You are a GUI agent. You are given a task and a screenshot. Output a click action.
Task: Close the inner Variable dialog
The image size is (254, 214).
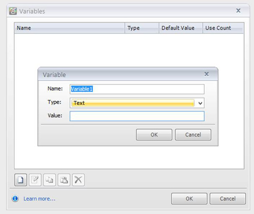[x=206, y=74]
